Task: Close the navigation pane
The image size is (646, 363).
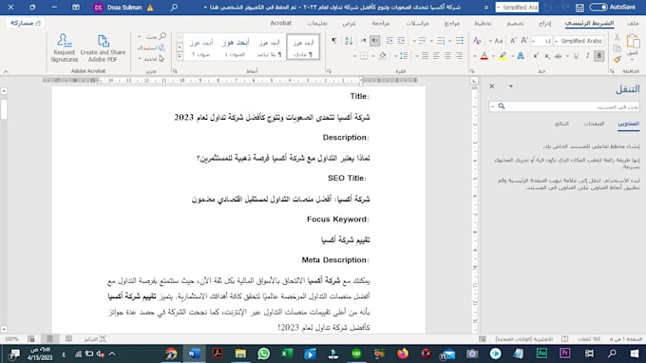Action: point(491,86)
